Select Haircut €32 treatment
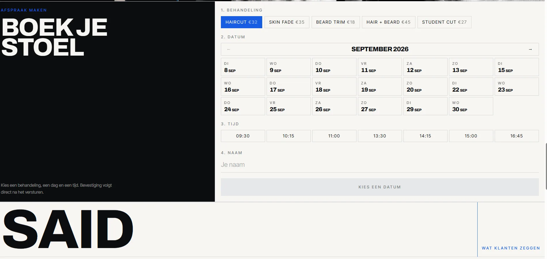The height and width of the screenshot is (259, 547). 241,22
